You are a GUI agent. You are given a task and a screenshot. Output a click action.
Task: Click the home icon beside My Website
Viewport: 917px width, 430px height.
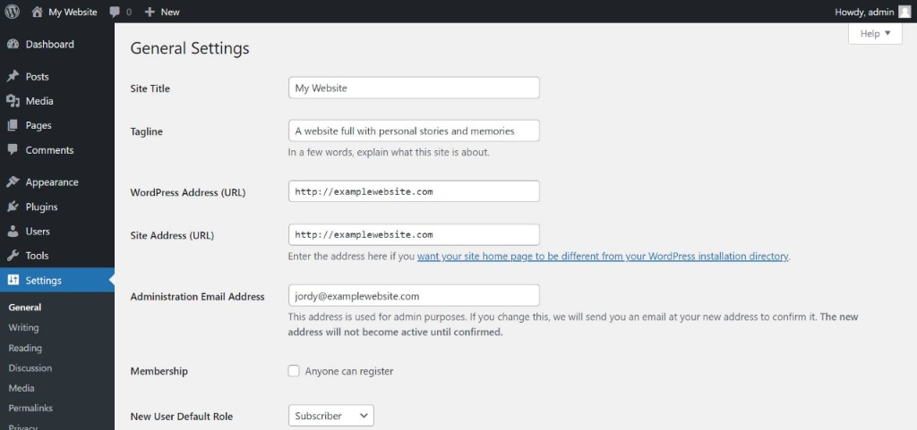tap(38, 12)
